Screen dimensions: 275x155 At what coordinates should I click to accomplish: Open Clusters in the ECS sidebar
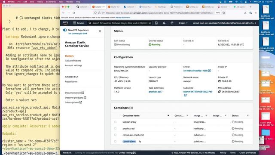69,56
